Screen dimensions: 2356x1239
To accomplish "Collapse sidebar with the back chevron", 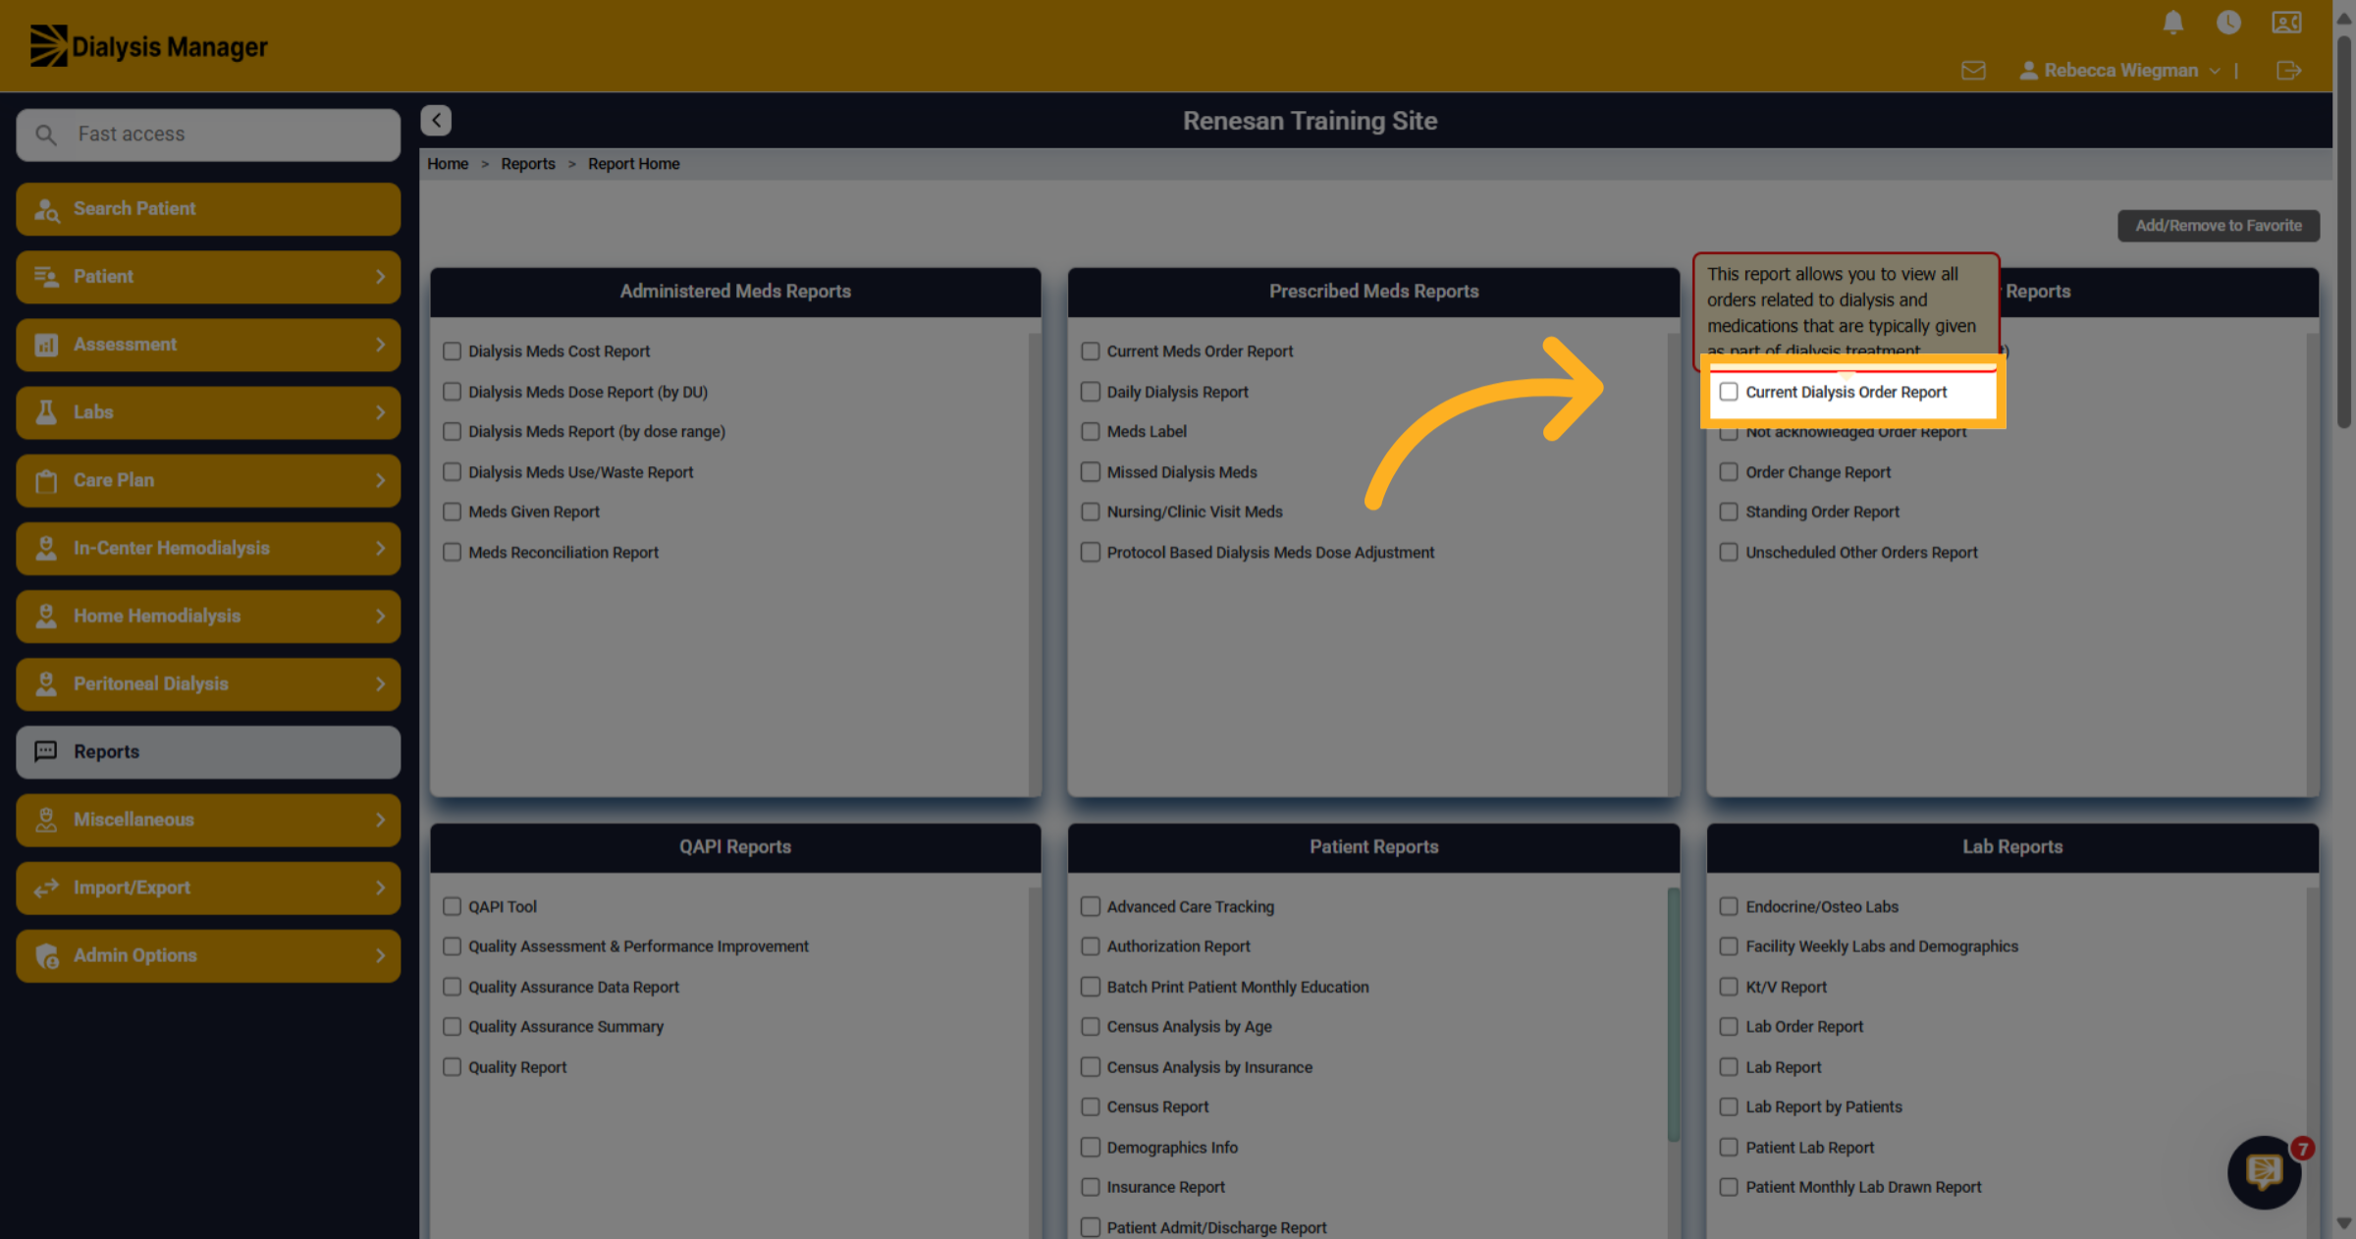I will click(436, 120).
